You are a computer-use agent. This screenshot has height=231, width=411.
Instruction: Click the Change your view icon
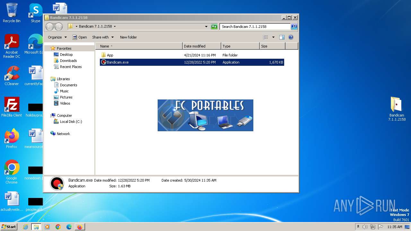pos(266,37)
